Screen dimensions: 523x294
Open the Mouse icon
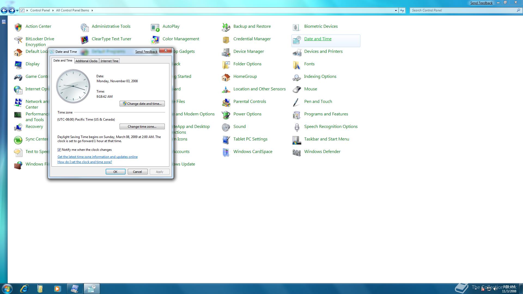pos(297,90)
